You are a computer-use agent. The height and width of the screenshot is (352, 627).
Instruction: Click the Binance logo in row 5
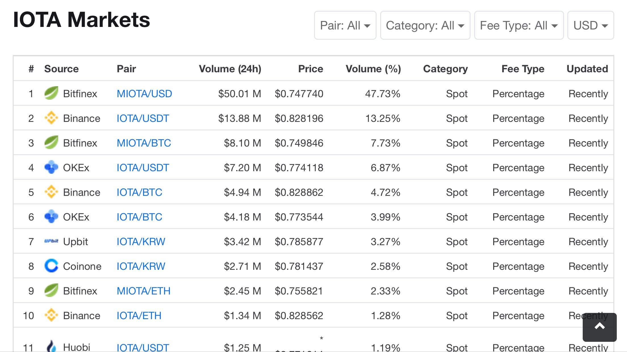(51, 192)
